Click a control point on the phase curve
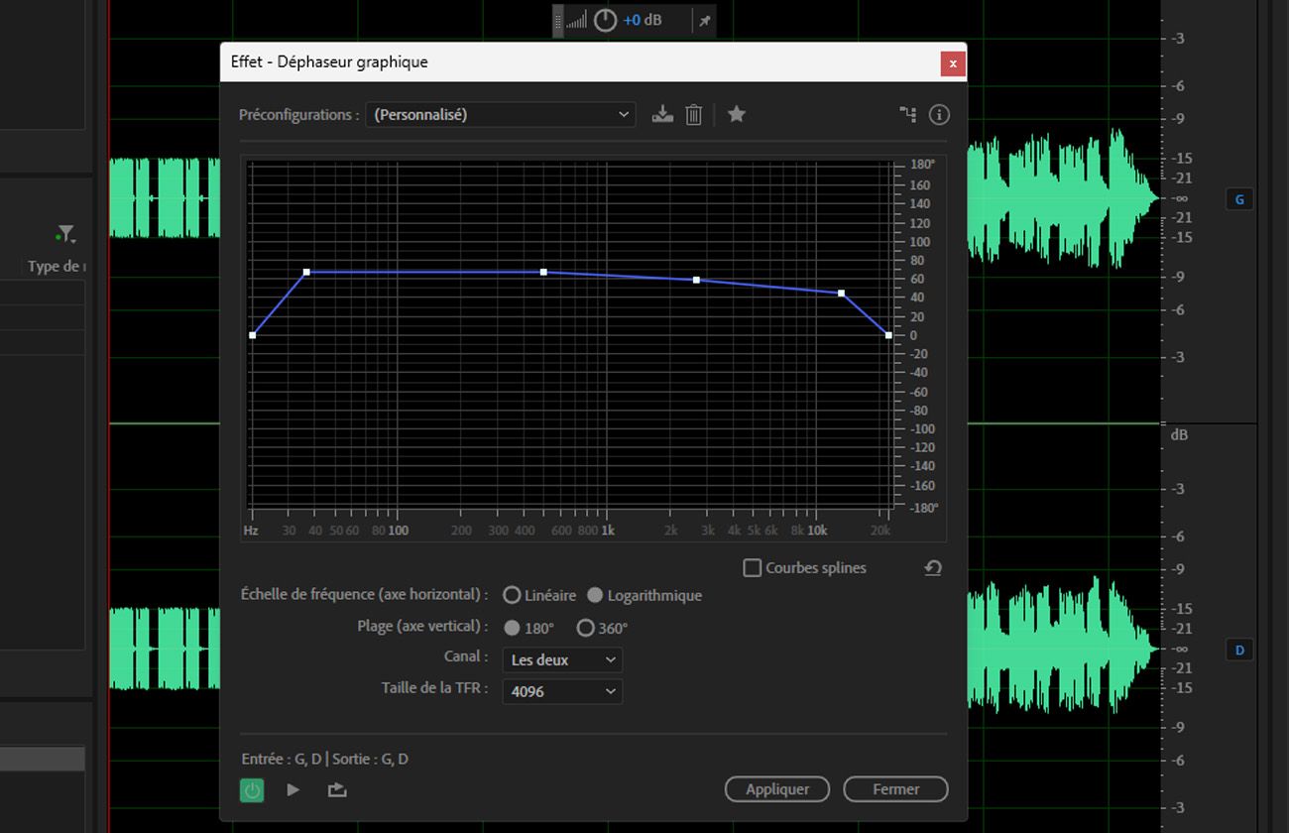Viewport: 1289px width, 833px height. pyautogui.click(x=542, y=271)
